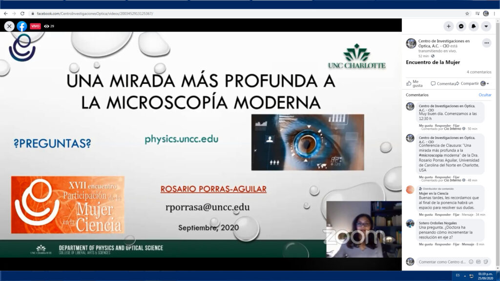Viewport: 500px width, 281px height.
Task: Open the post options three-dot menu
Action: (x=486, y=43)
